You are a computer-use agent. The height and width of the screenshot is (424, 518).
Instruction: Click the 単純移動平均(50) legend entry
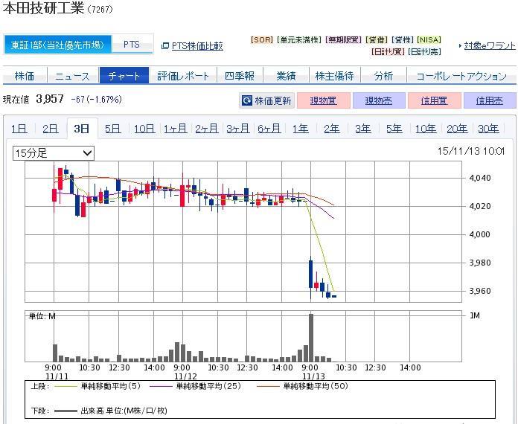coord(302,386)
